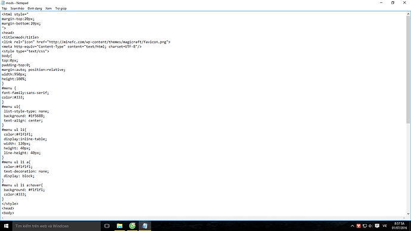411x231 pixels.
Task: Open the Windows Start menu
Action: (6, 226)
